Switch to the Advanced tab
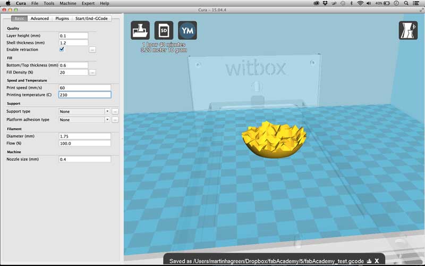 click(x=39, y=19)
